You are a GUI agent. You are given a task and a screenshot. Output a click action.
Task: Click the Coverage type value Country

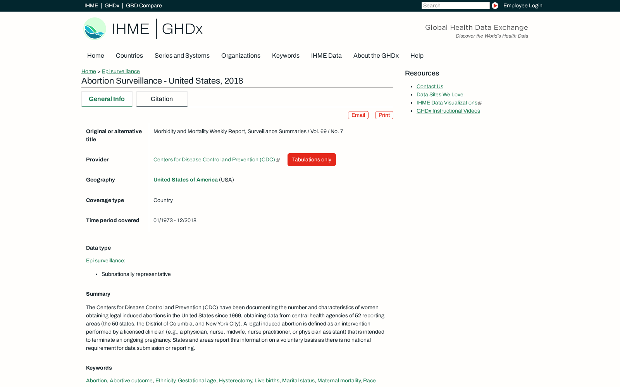click(163, 200)
